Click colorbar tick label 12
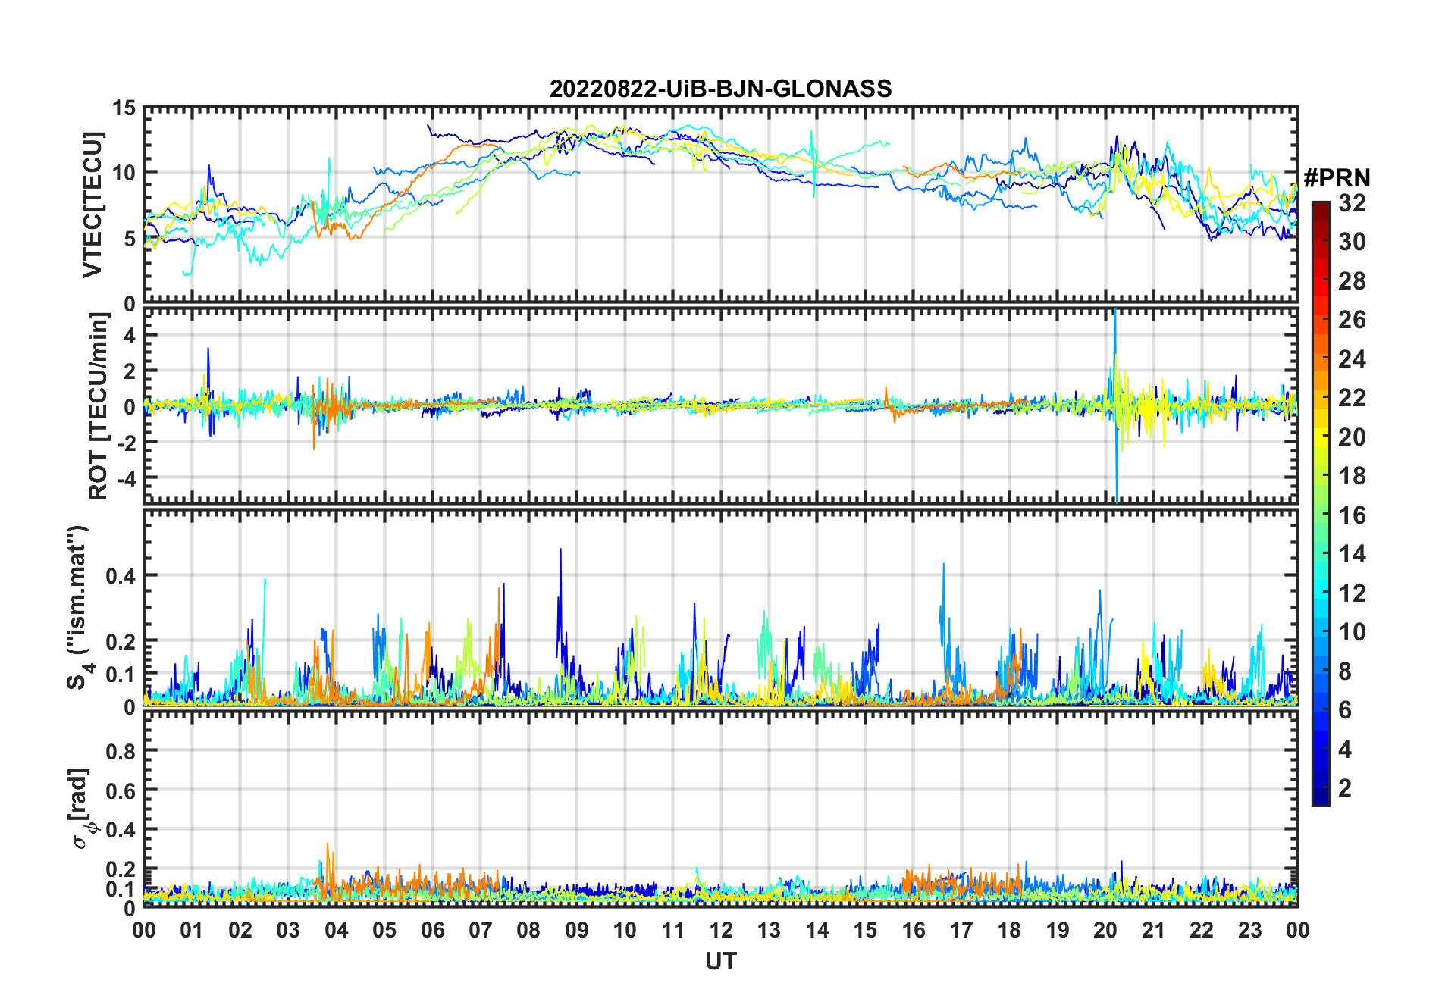This screenshot has width=1442, height=1008. (1352, 593)
